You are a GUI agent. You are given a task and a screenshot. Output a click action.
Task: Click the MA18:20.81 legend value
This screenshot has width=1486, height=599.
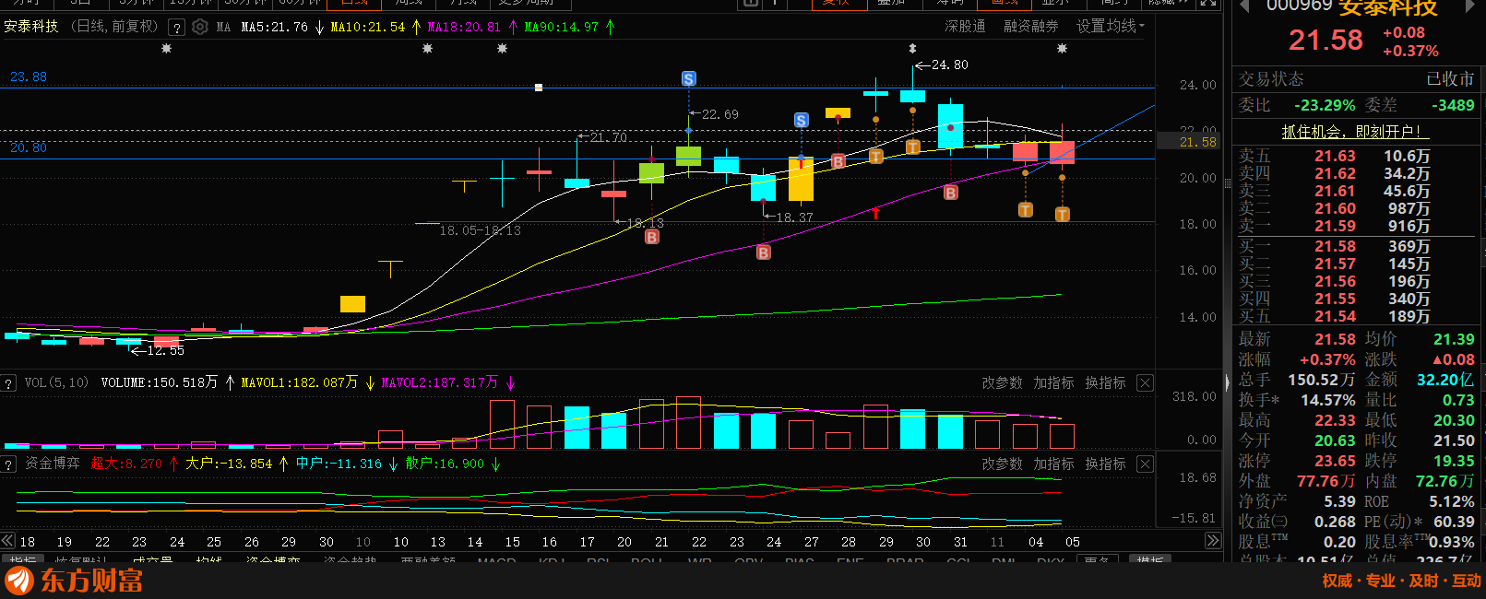(464, 28)
